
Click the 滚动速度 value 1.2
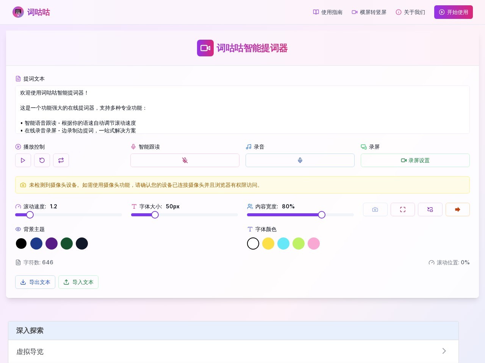point(53,206)
